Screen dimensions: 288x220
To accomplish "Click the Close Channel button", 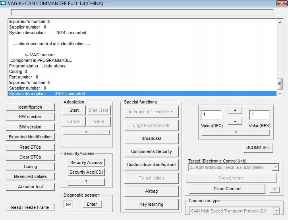I will pos(227,189).
